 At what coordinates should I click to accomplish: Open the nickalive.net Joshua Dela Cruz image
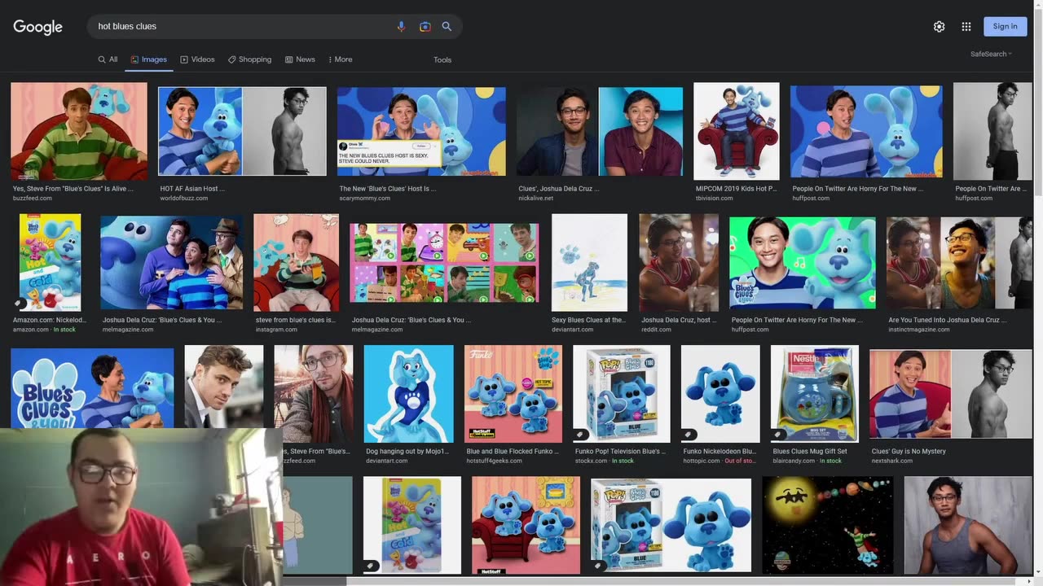[600, 131]
